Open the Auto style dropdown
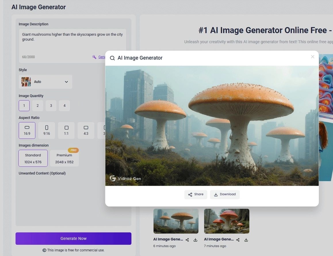The image size is (333, 256). [45, 82]
